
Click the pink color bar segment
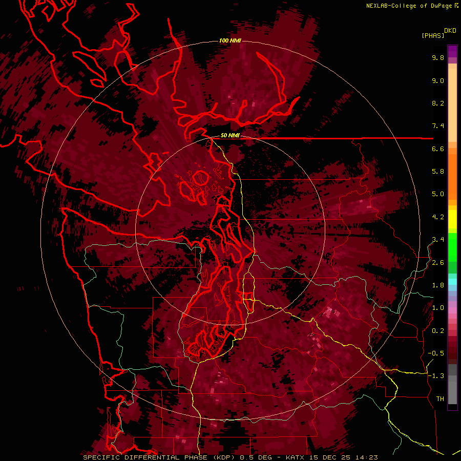pyautogui.click(x=452, y=310)
